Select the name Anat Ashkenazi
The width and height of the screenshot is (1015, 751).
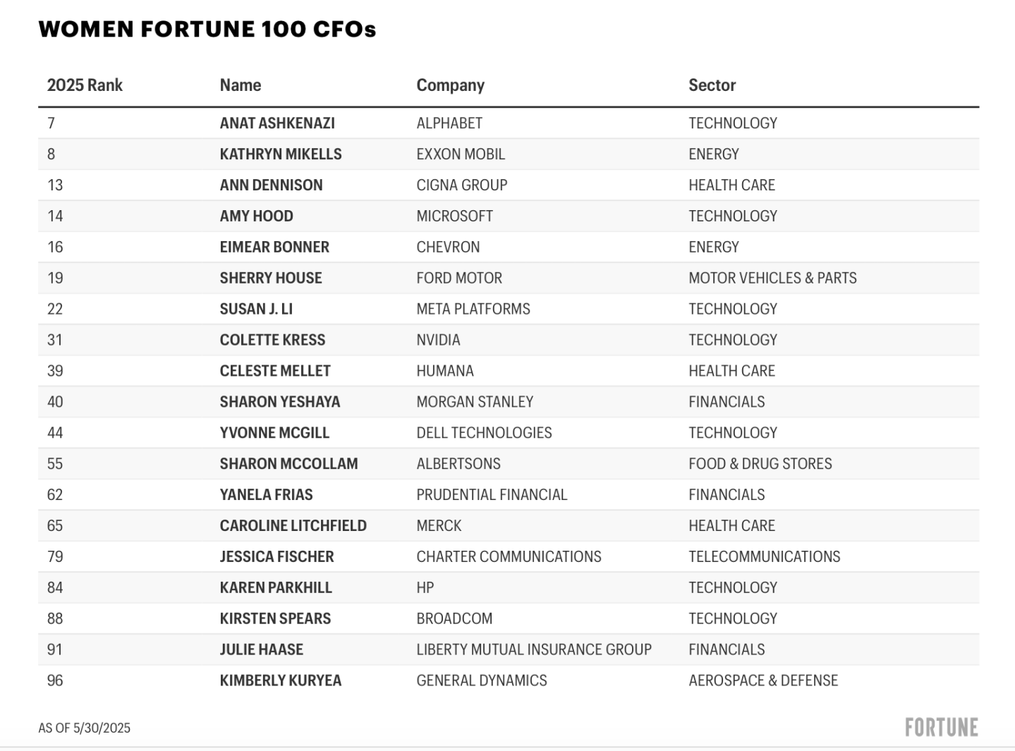(277, 123)
